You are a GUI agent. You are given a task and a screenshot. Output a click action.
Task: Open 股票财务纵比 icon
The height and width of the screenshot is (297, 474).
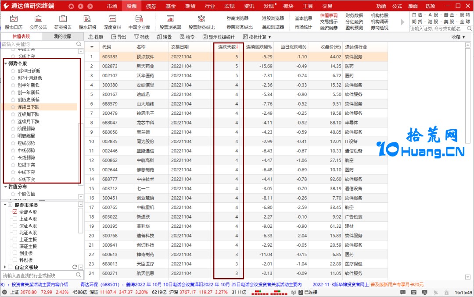pyautogui.click(x=201, y=19)
